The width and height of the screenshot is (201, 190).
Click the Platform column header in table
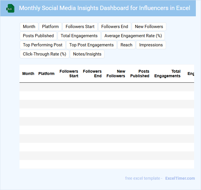pos(46,74)
